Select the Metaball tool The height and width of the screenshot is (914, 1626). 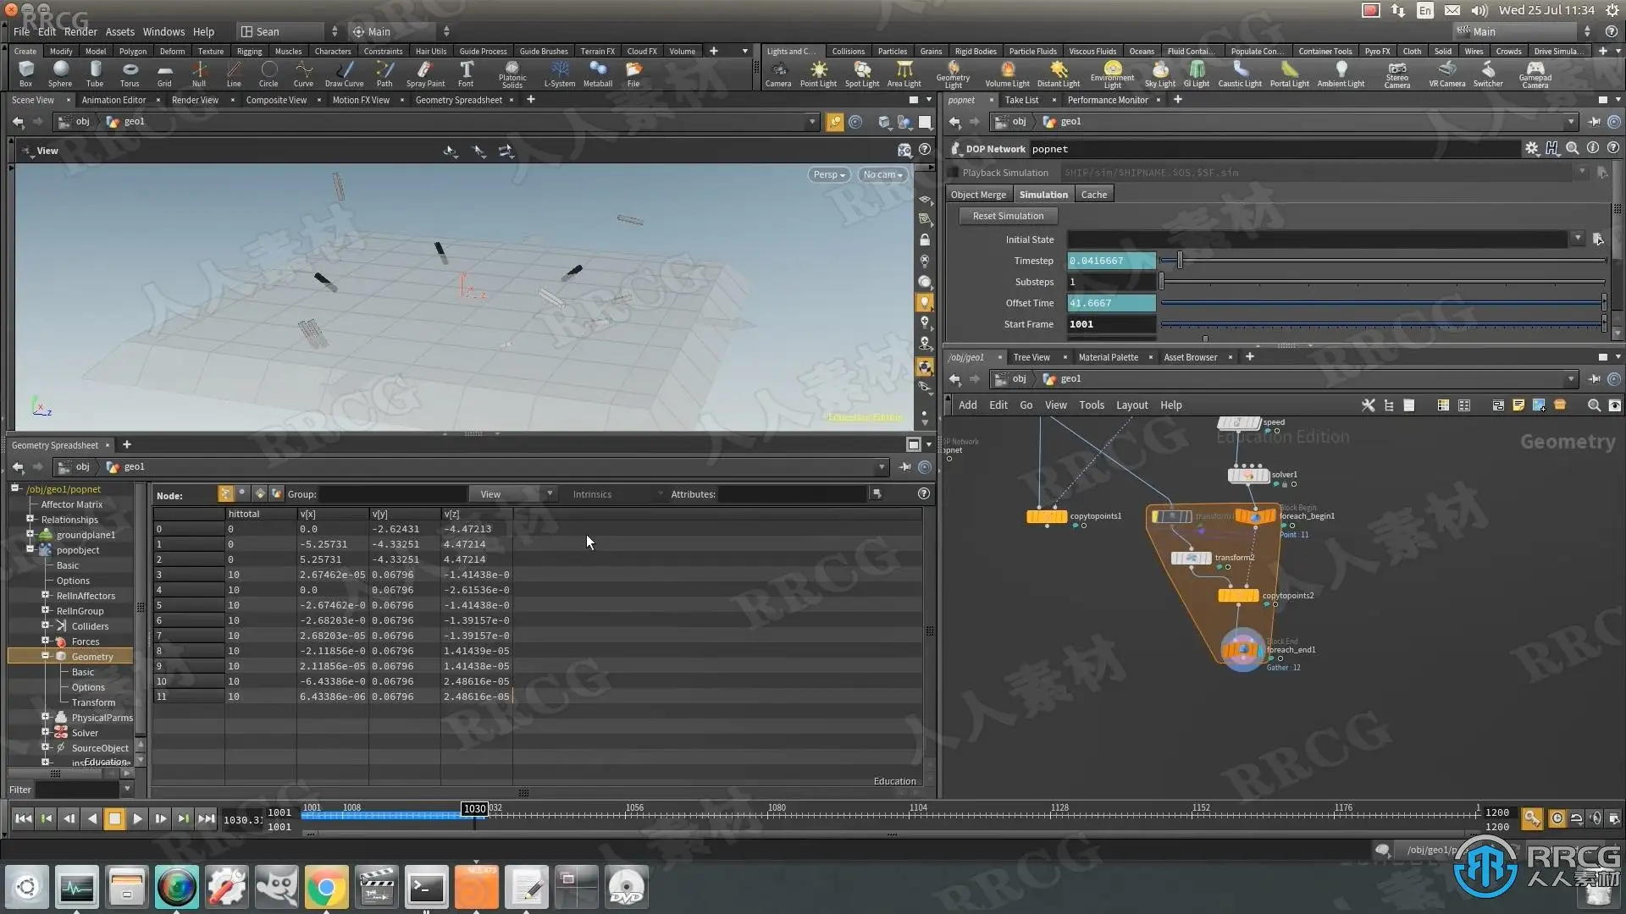598,74
